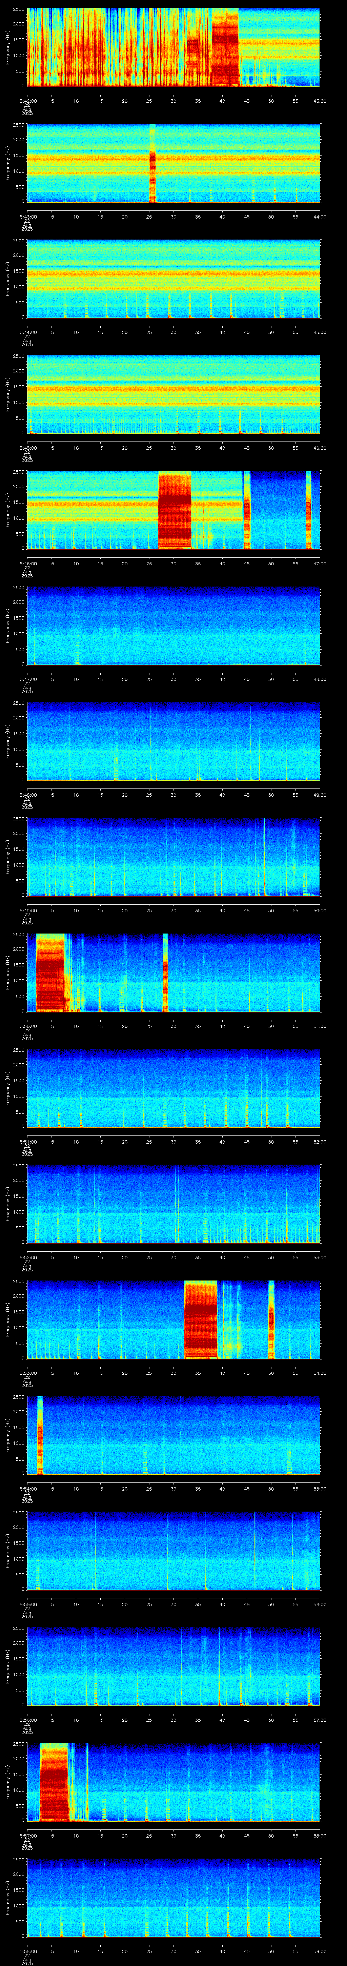This screenshot has height=1966, width=347.
Task: Open the spectrogram panel starting at 5:48:00
Action: coord(173,741)
